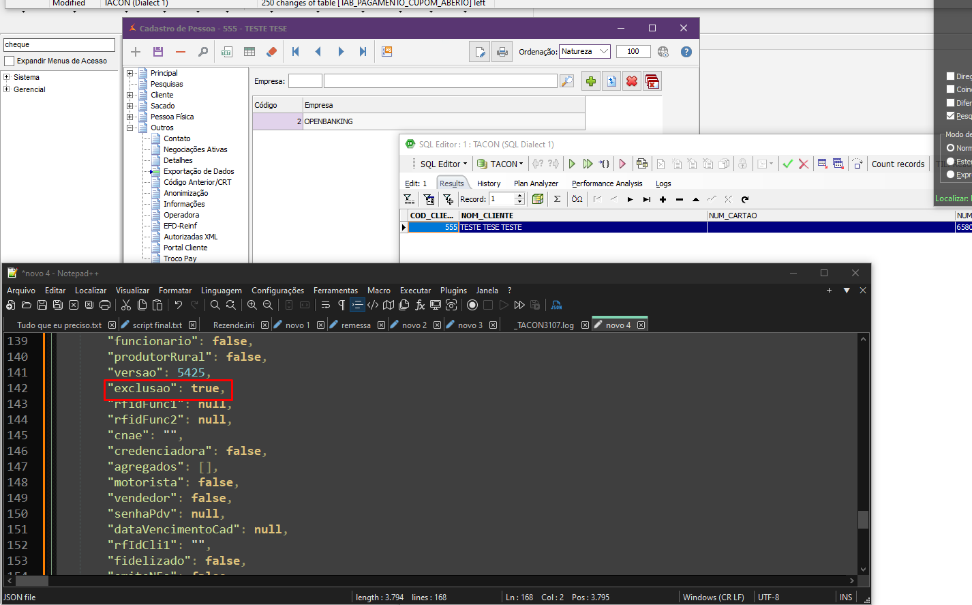Toggle the checked Pesq checkbox at right
Image resolution: width=972 pixels, height=605 pixels.
click(951, 116)
